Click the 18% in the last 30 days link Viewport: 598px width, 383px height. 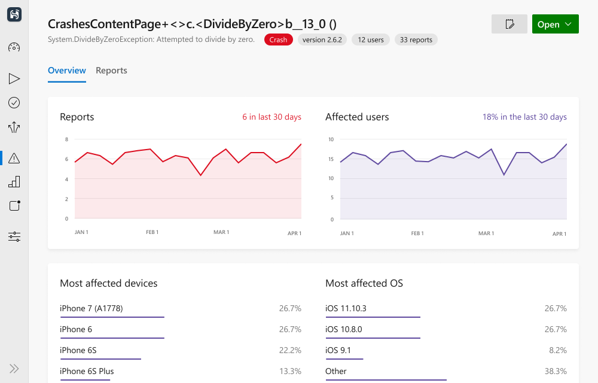pyautogui.click(x=524, y=117)
